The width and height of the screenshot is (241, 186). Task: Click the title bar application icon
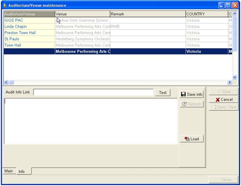click(5, 5)
